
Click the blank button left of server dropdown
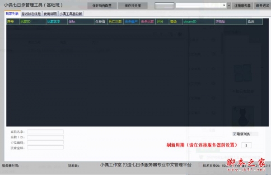pyautogui.click(x=164, y=5)
